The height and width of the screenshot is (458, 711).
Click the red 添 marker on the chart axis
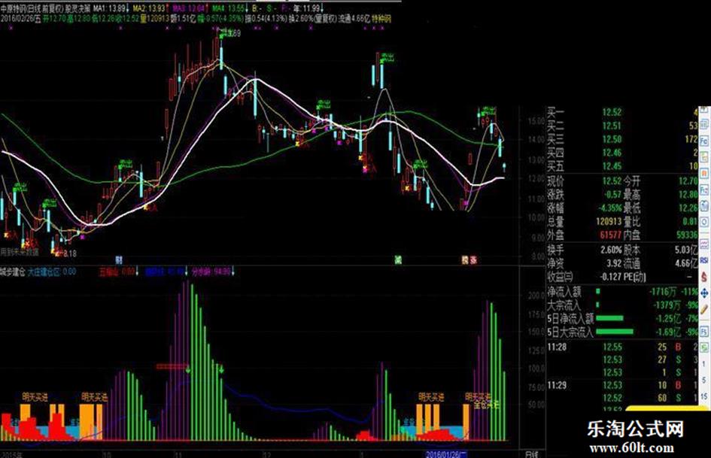click(x=473, y=260)
